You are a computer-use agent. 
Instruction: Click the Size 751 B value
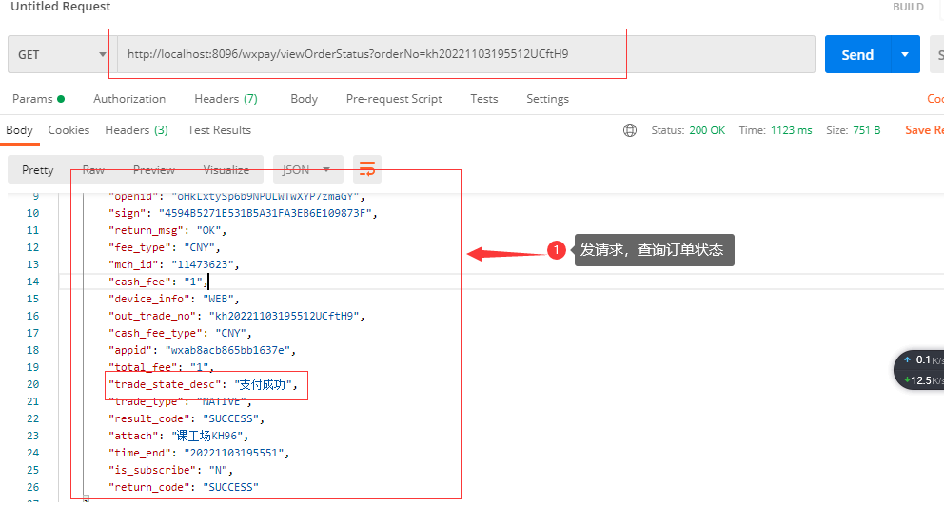(x=866, y=130)
